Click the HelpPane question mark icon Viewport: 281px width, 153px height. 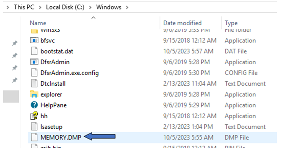(34, 105)
